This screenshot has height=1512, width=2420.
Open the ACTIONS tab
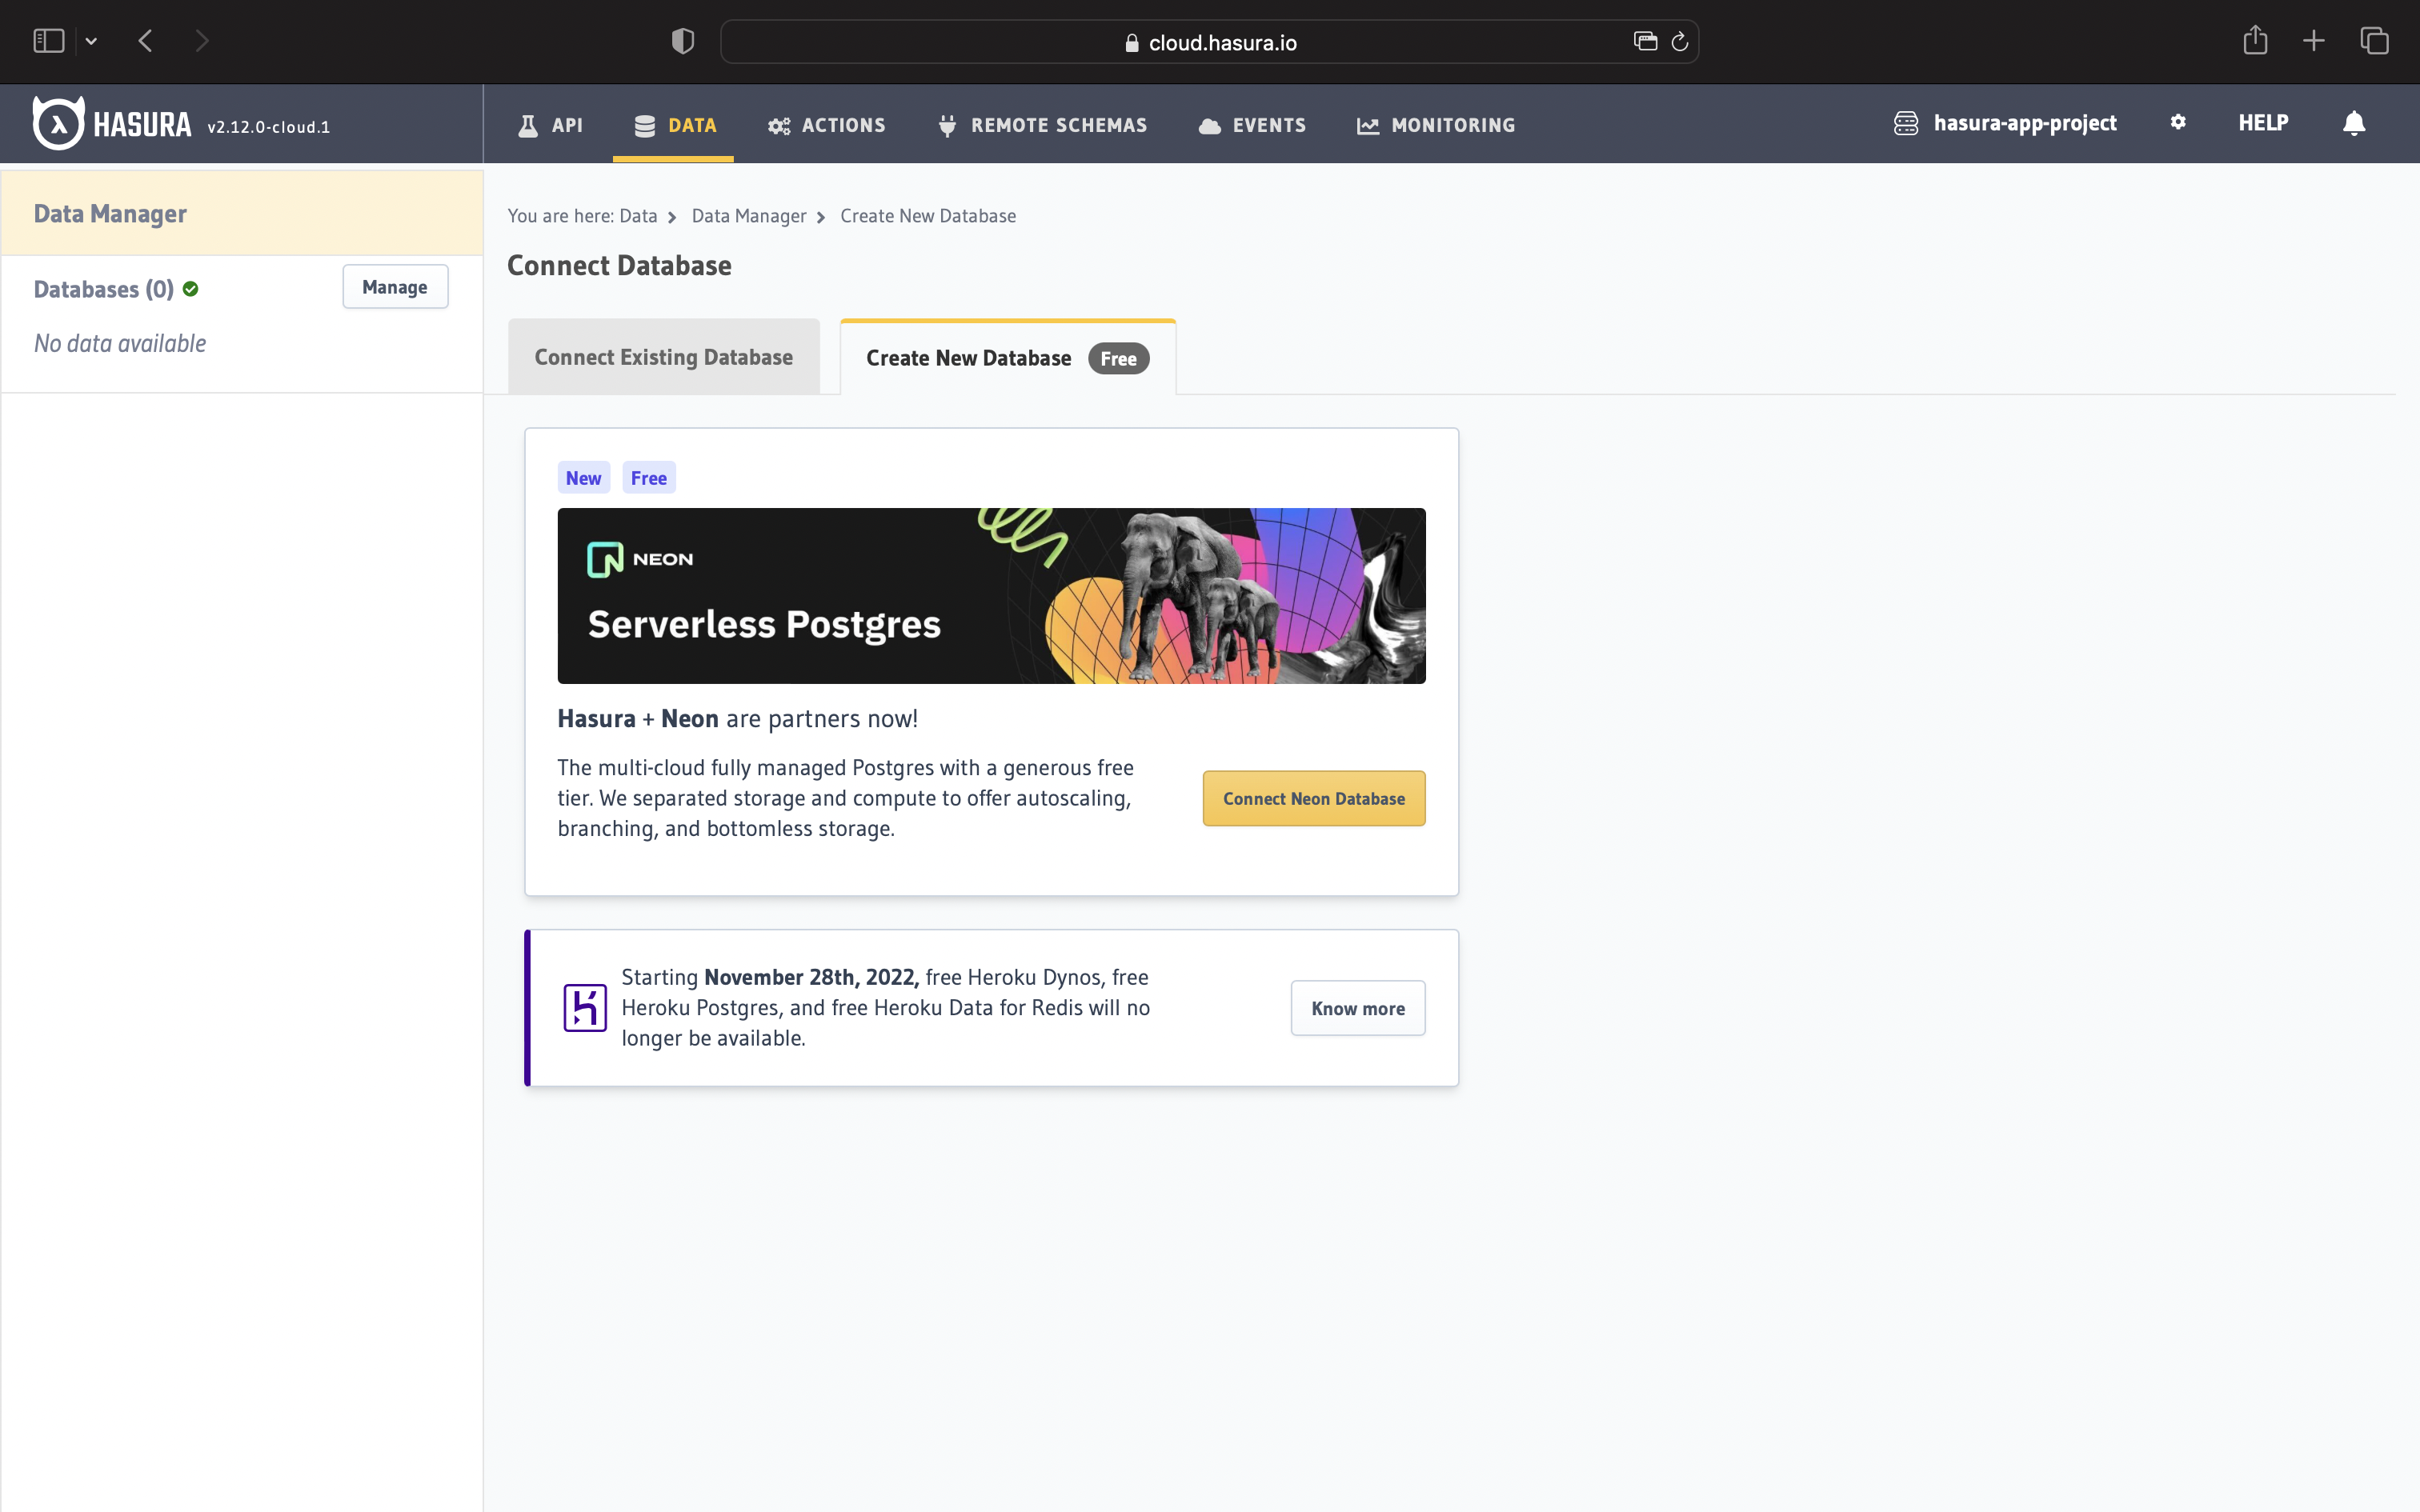[826, 125]
